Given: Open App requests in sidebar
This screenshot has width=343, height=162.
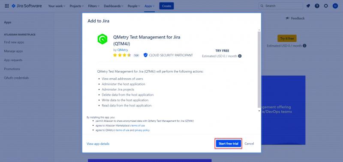Looking at the screenshot, I should [13, 60].
